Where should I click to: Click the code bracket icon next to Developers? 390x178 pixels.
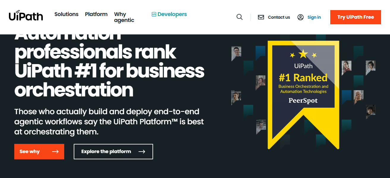[x=154, y=14]
